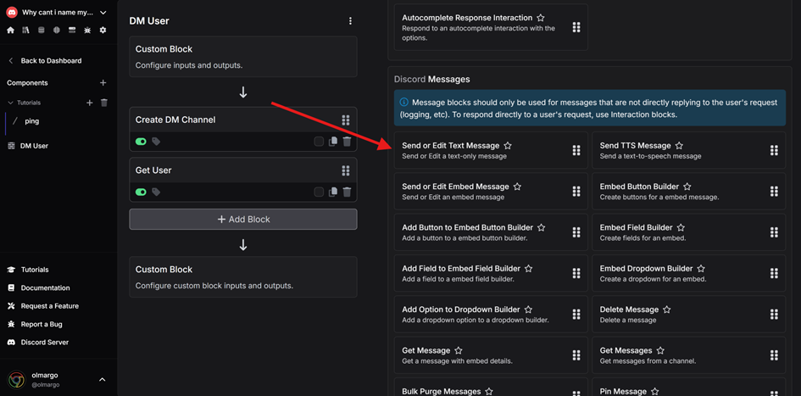
Task: Star the Delete Message block
Action: [x=666, y=310]
